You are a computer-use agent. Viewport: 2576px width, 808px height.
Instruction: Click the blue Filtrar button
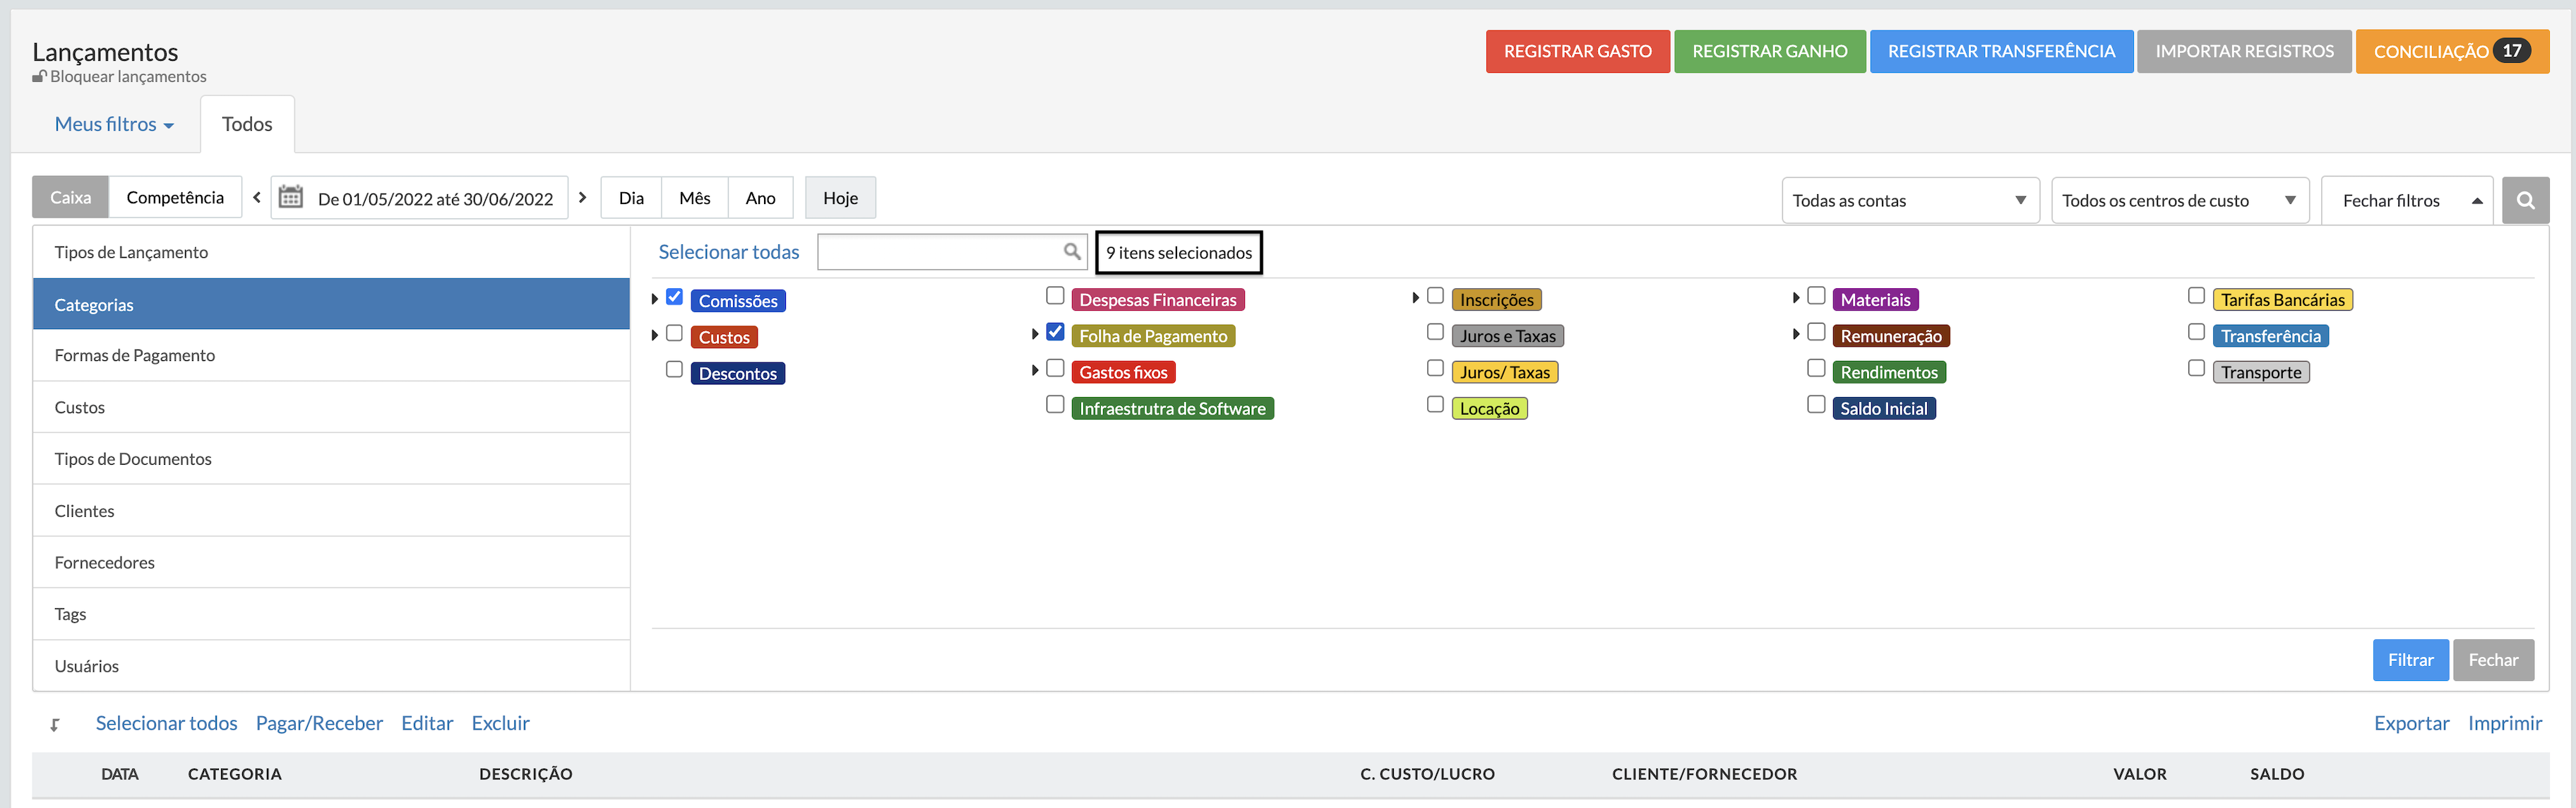(2409, 660)
